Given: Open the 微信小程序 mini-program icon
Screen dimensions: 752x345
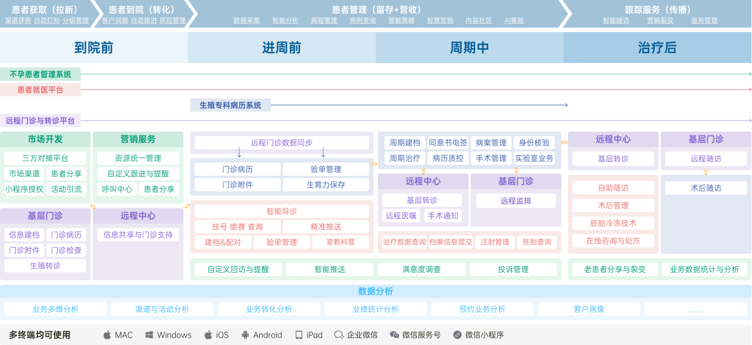Looking at the screenshot, I should pos(457,335).
